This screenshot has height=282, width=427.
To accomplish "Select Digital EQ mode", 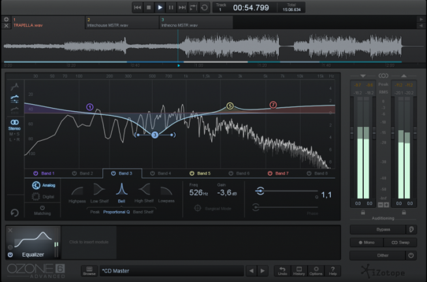I will pos(45,195).
